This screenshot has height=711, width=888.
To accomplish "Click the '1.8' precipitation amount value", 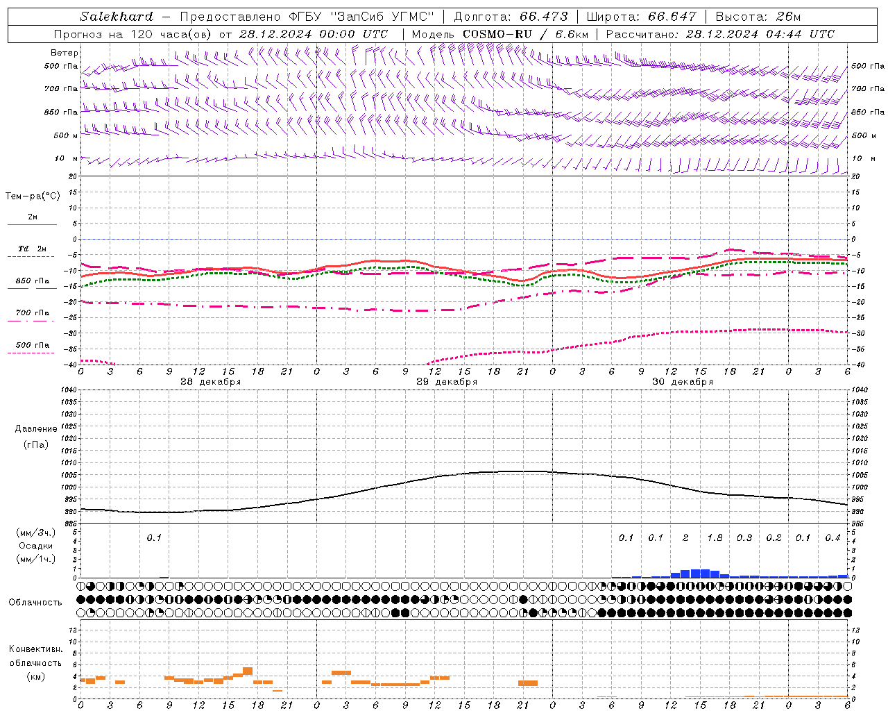I will pyautogui.click(x=715, y=538).
